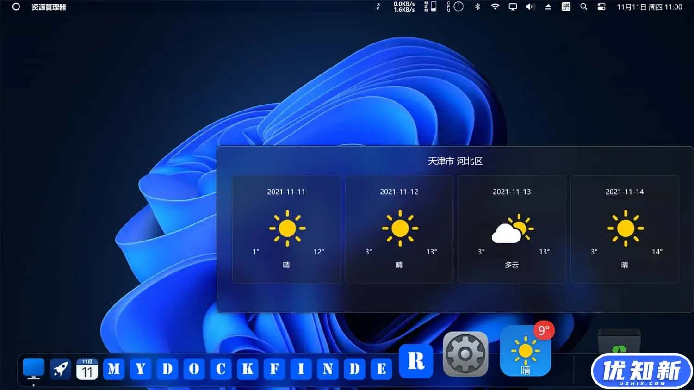Viewport: 694px width, 390px height.
Task: Click the 12° high on 2021-11-11
Action: coord(319,252)
